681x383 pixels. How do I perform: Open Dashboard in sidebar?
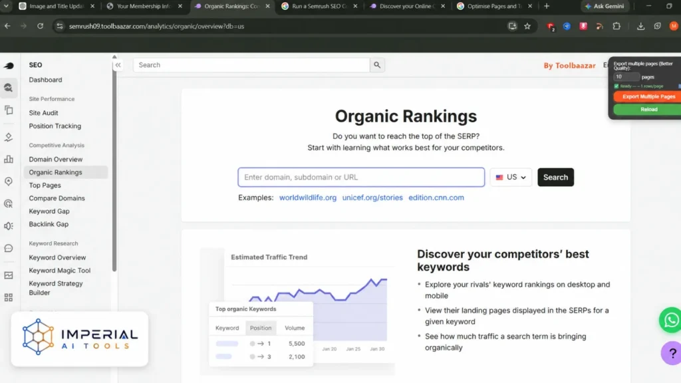pos(46,80)
